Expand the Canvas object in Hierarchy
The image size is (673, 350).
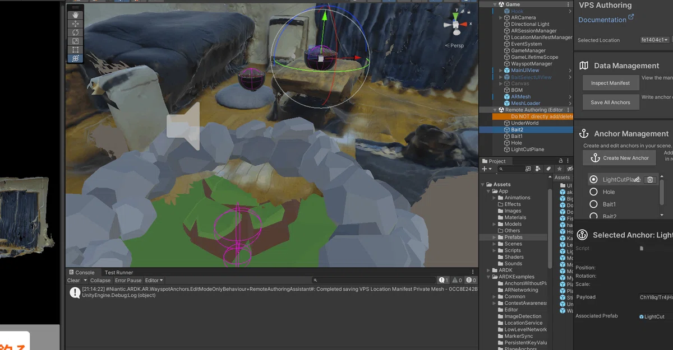pos(501,83)
